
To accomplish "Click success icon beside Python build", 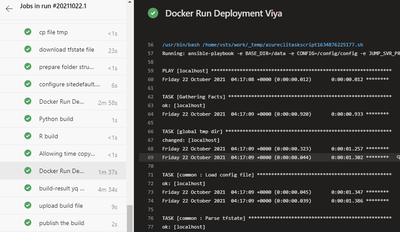I will point(28,118).
